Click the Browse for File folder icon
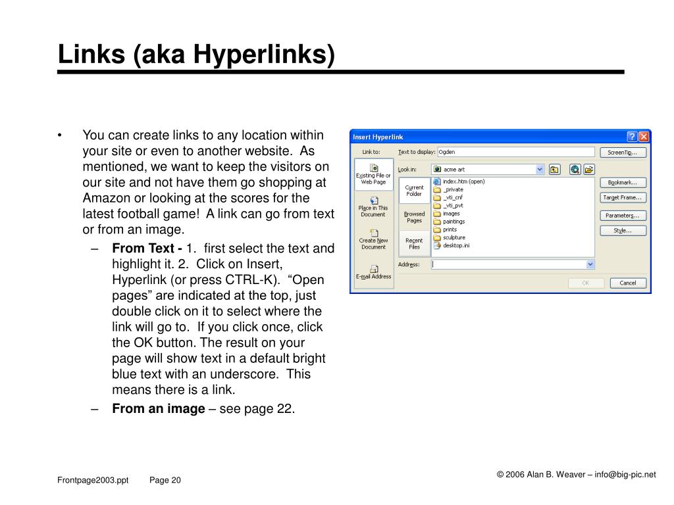 pyautogui.click(x=589, y=170)
